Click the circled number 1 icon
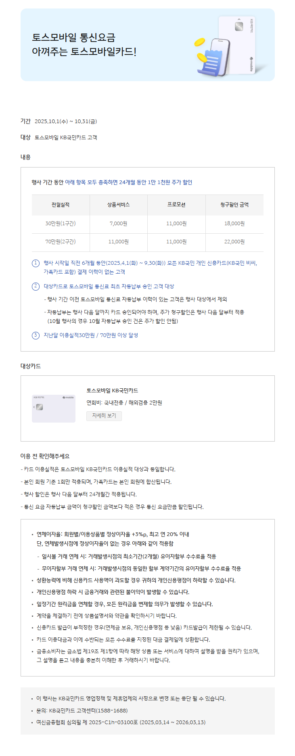The width and height of the screenshot is (295, 756). (36, 263)
